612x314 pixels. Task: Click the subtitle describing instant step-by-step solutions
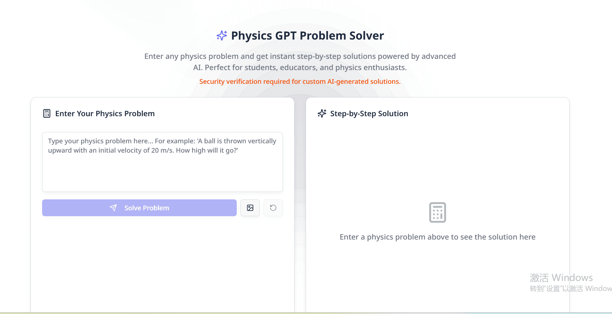[x=300, y=62]
